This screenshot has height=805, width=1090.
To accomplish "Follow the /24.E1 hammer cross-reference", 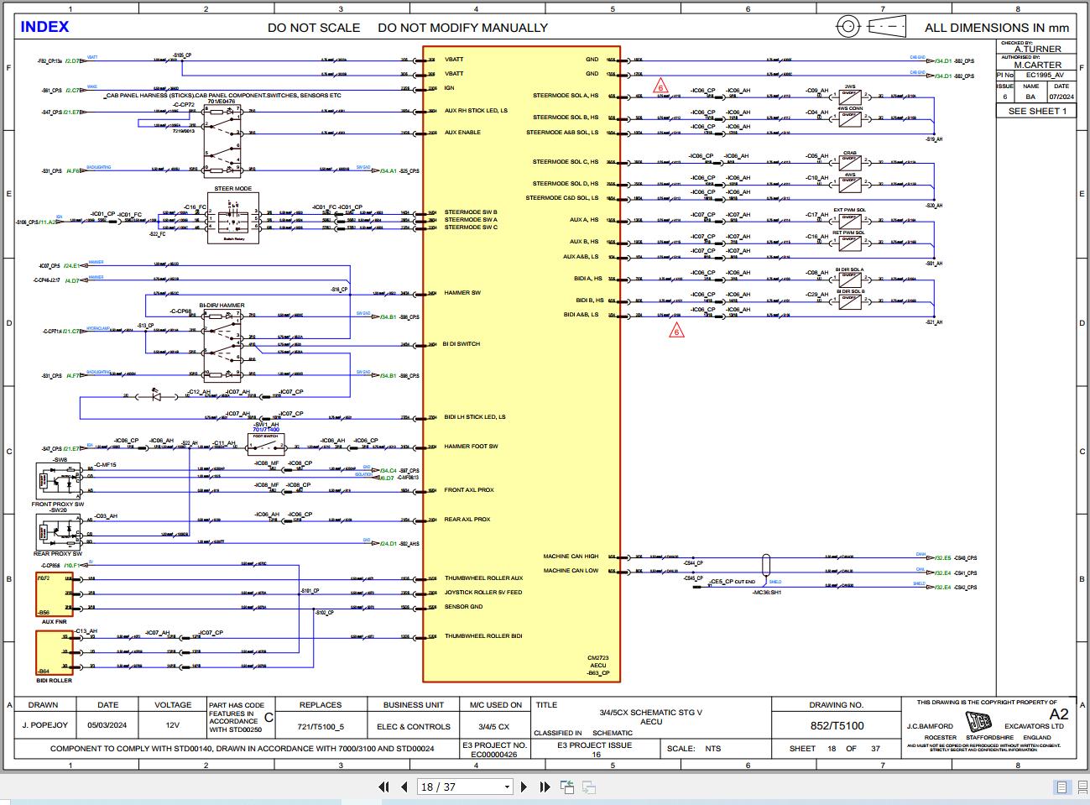I will 72,266.
